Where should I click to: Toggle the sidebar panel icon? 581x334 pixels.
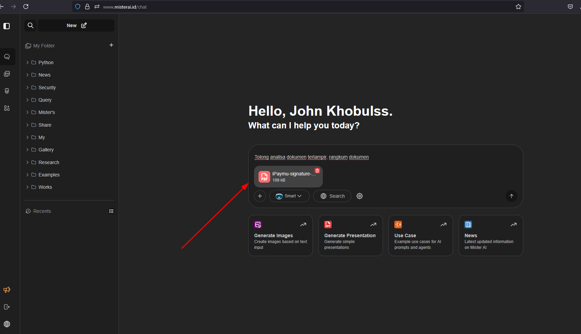[7, 26]
